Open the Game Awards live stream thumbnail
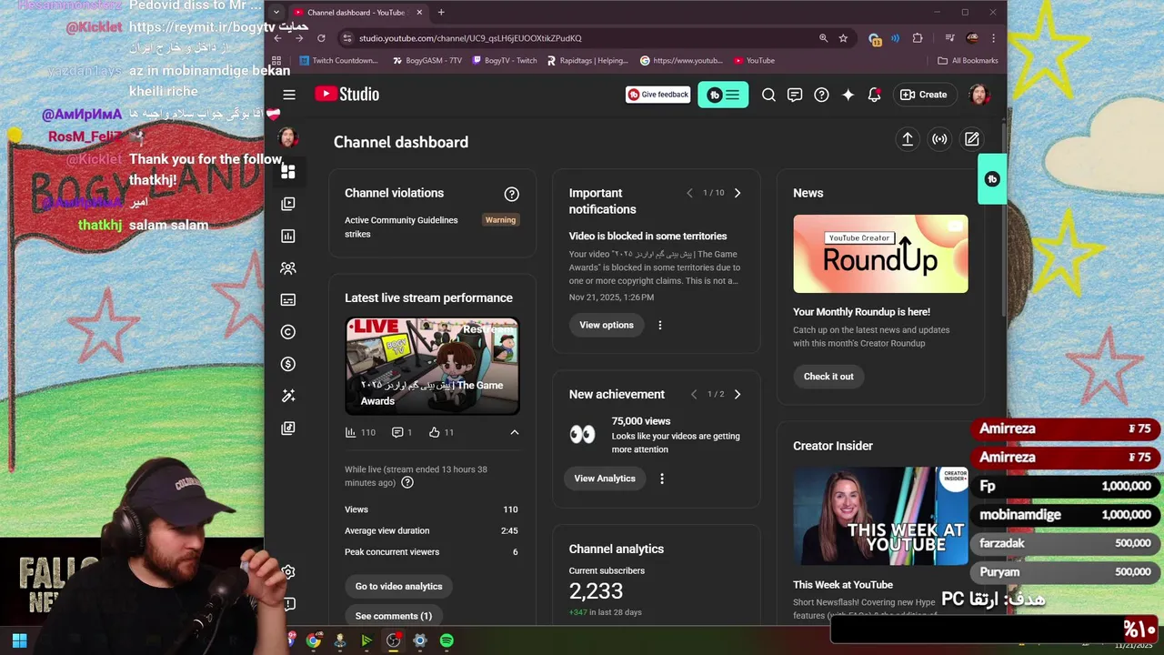1164x655 pixels. coord(432,366)
